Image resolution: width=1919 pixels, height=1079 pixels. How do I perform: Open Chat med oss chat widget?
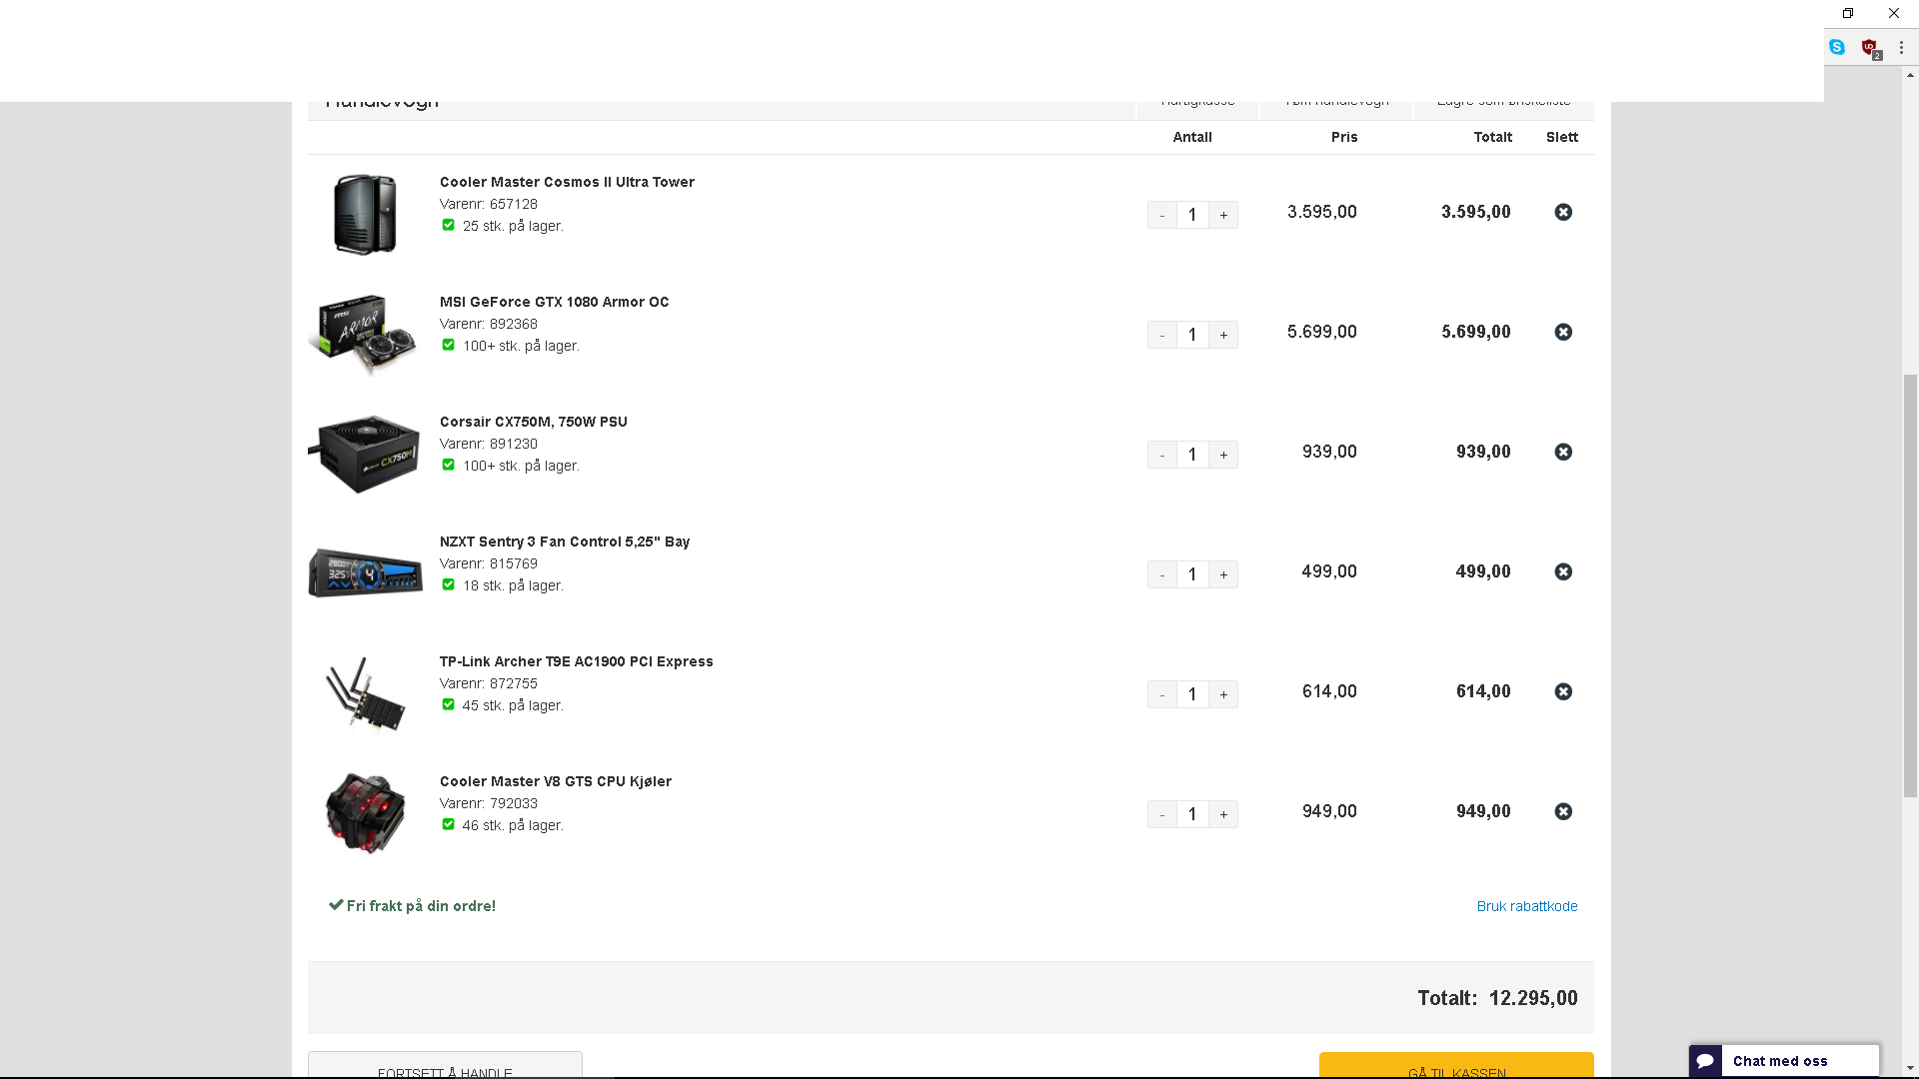coord(1784,1061)
